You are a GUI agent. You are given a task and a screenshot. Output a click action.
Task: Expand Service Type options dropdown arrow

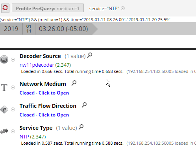pyautogui.click(x=13, y=131)
